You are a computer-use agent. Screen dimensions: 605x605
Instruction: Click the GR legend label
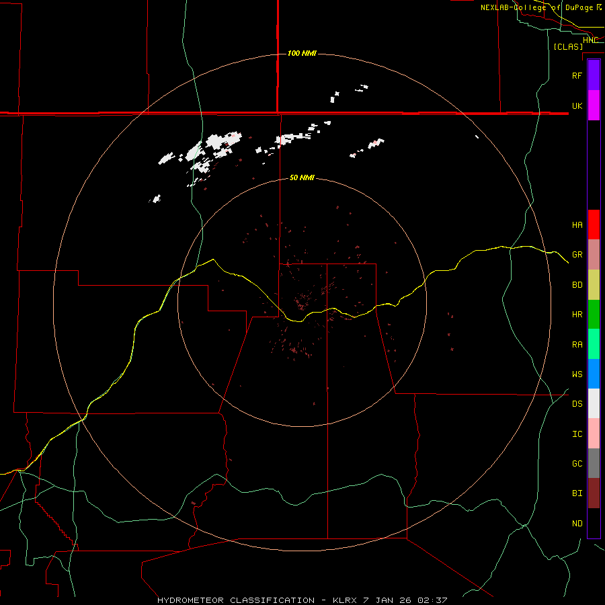[577, 255]
